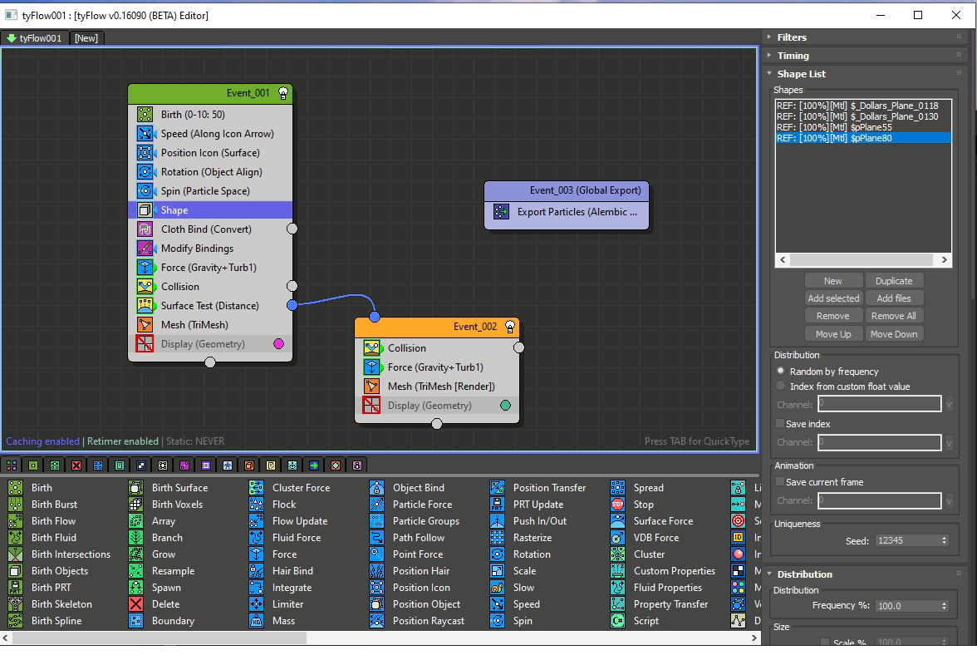977x660 pixels.
Task: Pick the Birth Skeleton operator icon
Action: coord(16,604)
